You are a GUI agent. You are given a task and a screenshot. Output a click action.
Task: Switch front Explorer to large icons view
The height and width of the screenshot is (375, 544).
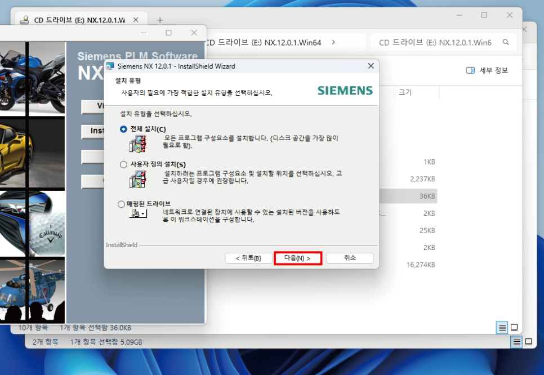pyautogui.click(x=515, y=328)
